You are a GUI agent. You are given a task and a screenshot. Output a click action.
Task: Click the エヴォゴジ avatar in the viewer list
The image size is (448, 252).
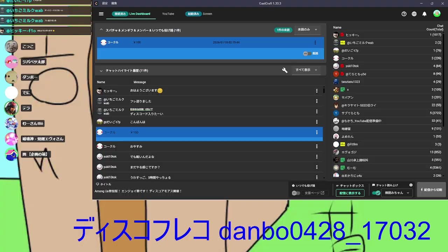[336, 152]
